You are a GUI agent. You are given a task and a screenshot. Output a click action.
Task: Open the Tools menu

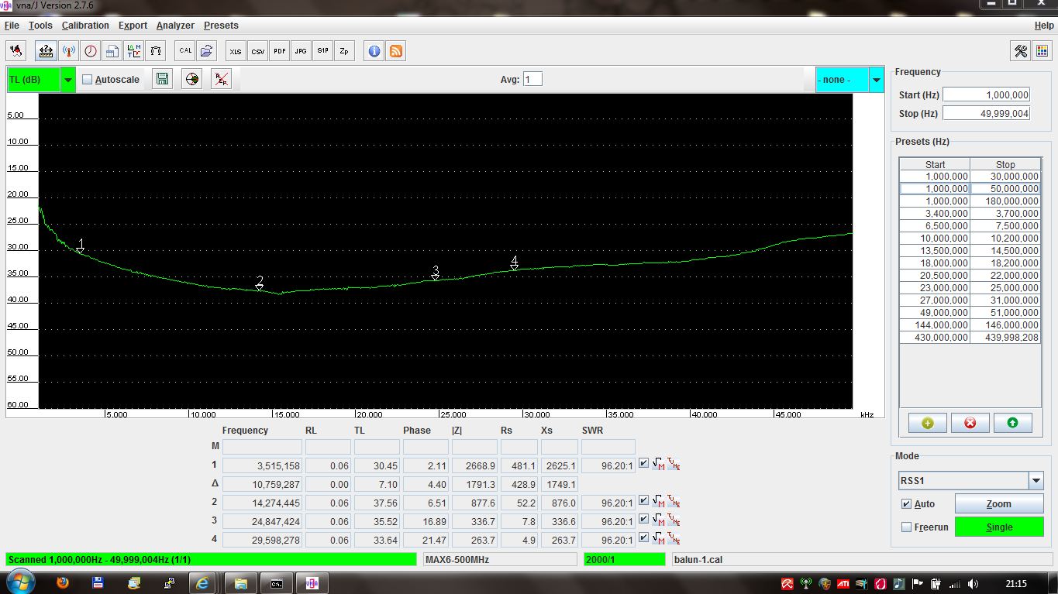pyautogui.click(x=40, y=26)
